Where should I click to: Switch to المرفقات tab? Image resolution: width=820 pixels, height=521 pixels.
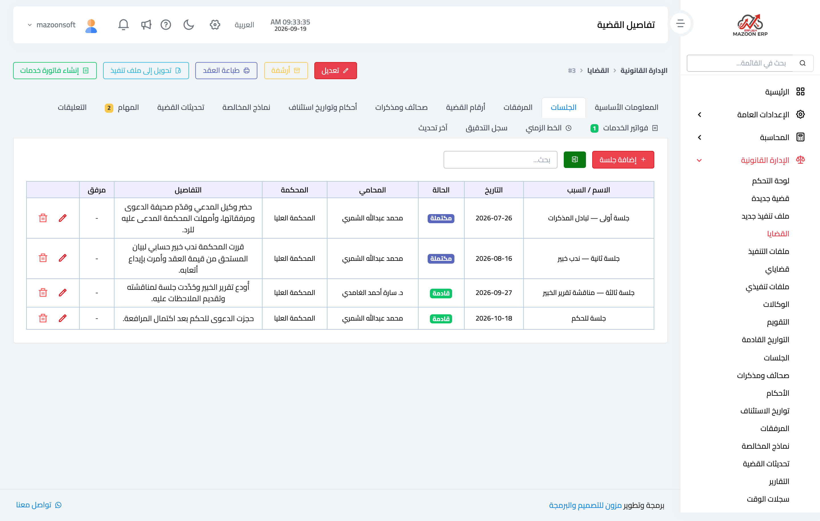pyautogui.click(x=518, y=108)
